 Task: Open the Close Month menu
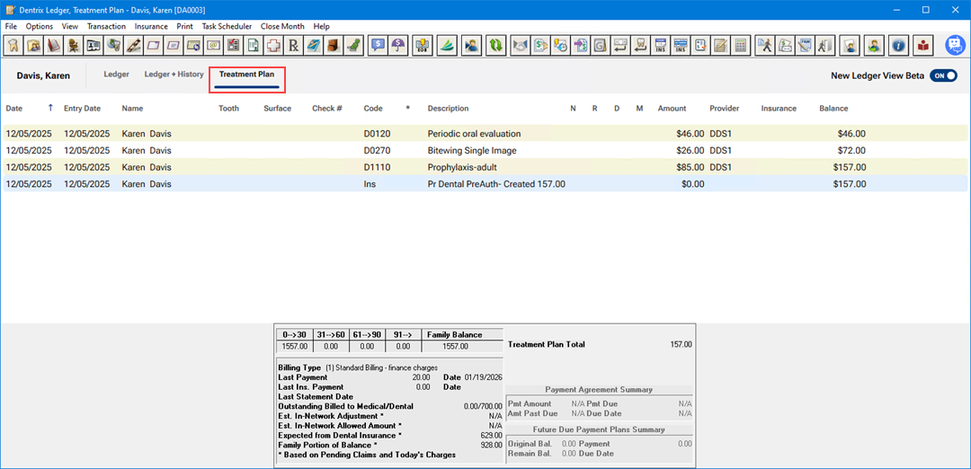coord(282,26)
